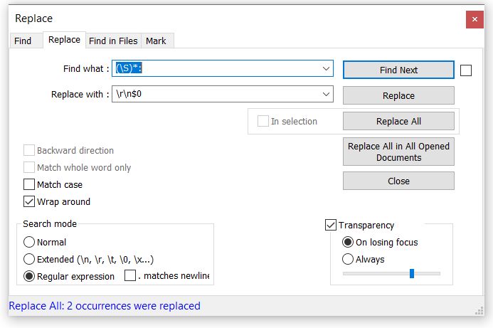Enable the Match case checkbox

(29, 184)
